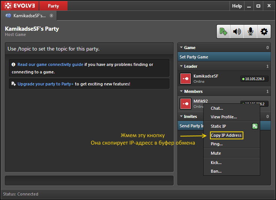Click the chat message input field
This screenshot has width=276, height=200.
click(89, 181)
